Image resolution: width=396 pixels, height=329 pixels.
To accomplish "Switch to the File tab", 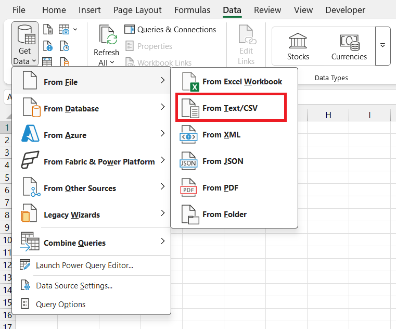I will point(19,10).
